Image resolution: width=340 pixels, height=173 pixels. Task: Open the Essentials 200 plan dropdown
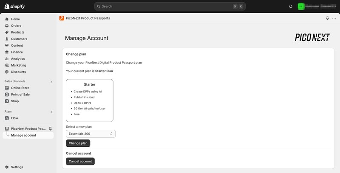point(91,134)
